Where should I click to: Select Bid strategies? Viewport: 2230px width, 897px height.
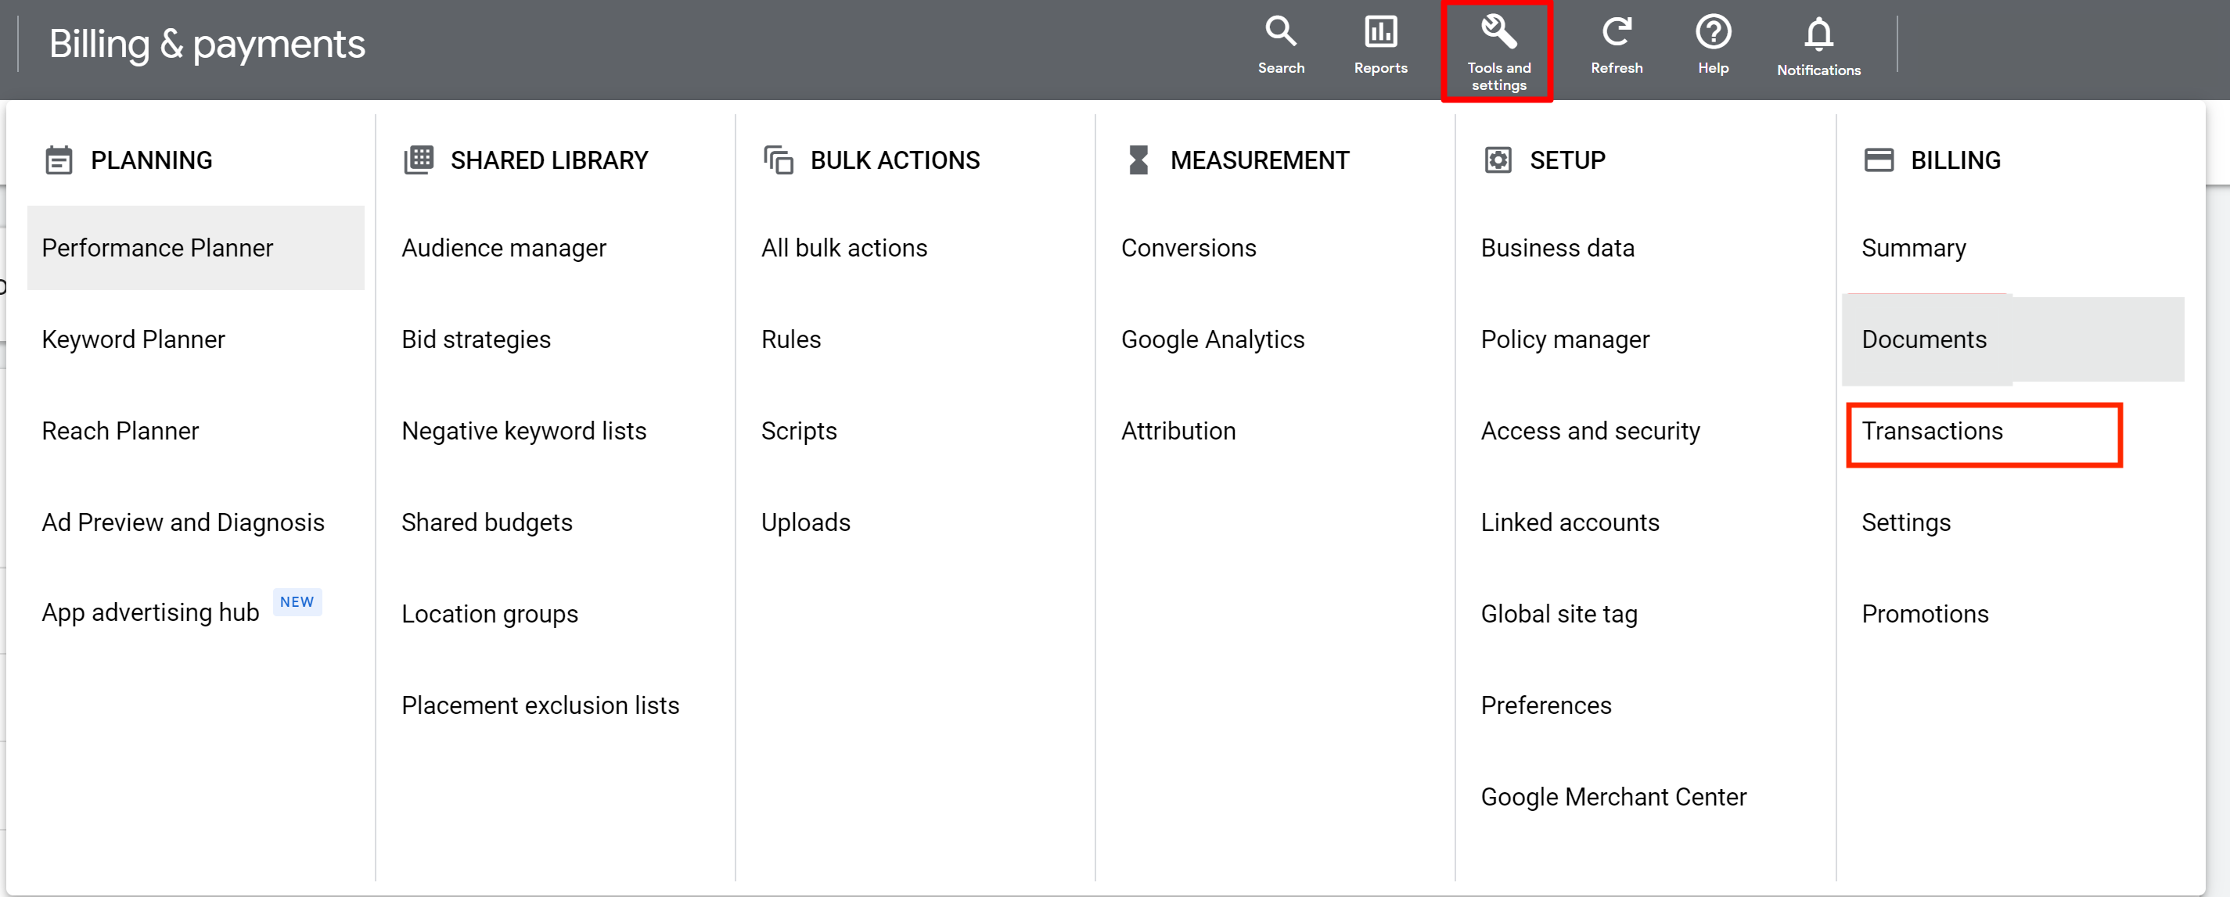(477, 340)
